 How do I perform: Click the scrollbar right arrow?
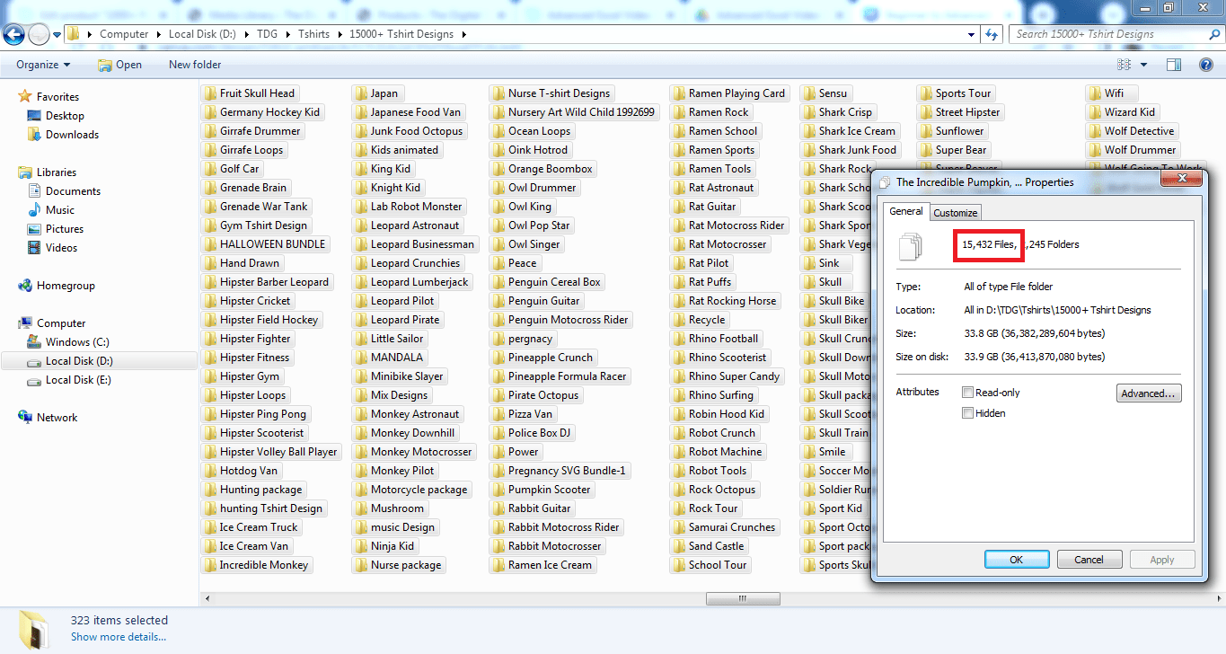[x=1218, y=598]
